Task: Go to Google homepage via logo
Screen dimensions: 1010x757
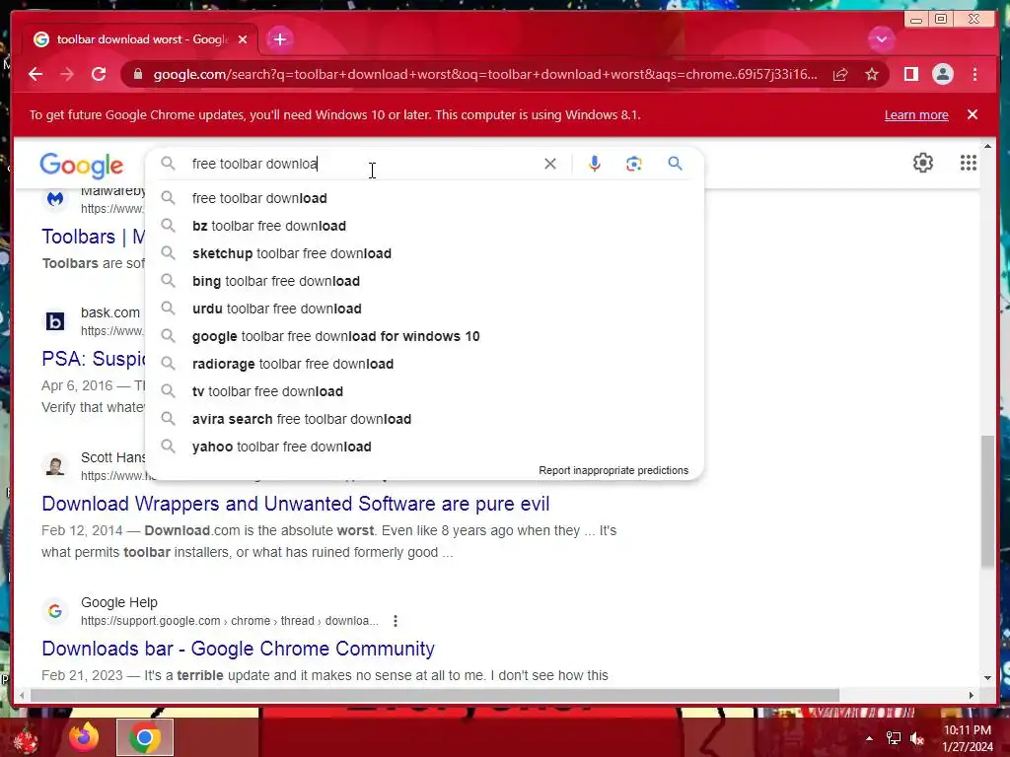Action: coord(81,166)
